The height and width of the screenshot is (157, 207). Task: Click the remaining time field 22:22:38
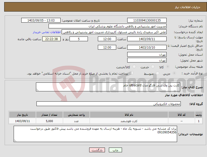click(51, 39)
